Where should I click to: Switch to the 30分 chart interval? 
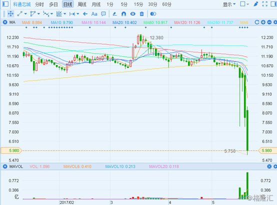click(152, 5)
